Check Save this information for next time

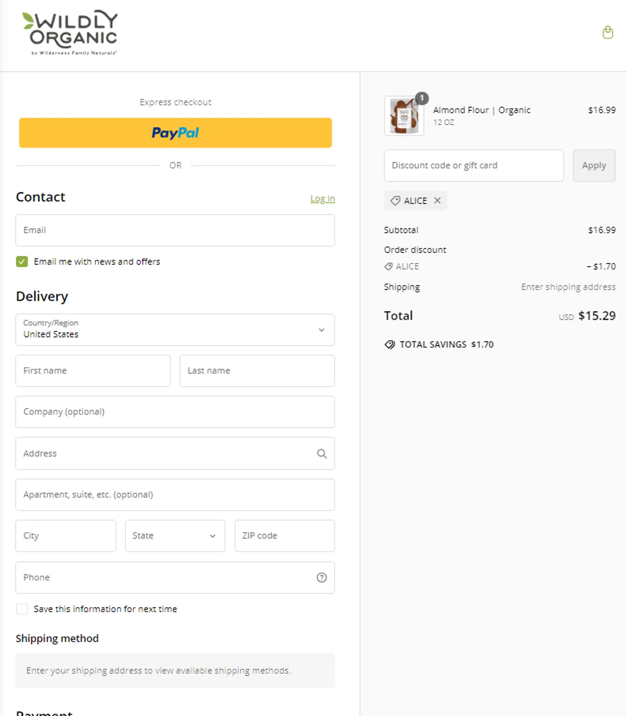pyautogui.click(x=22, y=609)
